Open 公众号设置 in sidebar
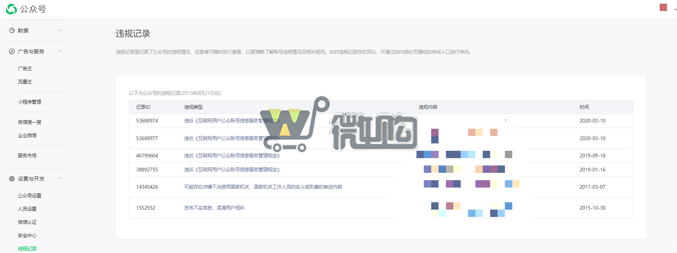The width and height of the screenshot is (677, 253). [29, 196]
